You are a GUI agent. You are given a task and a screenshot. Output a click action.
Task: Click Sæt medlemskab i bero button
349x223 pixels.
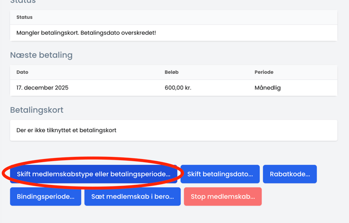[132, 196]
